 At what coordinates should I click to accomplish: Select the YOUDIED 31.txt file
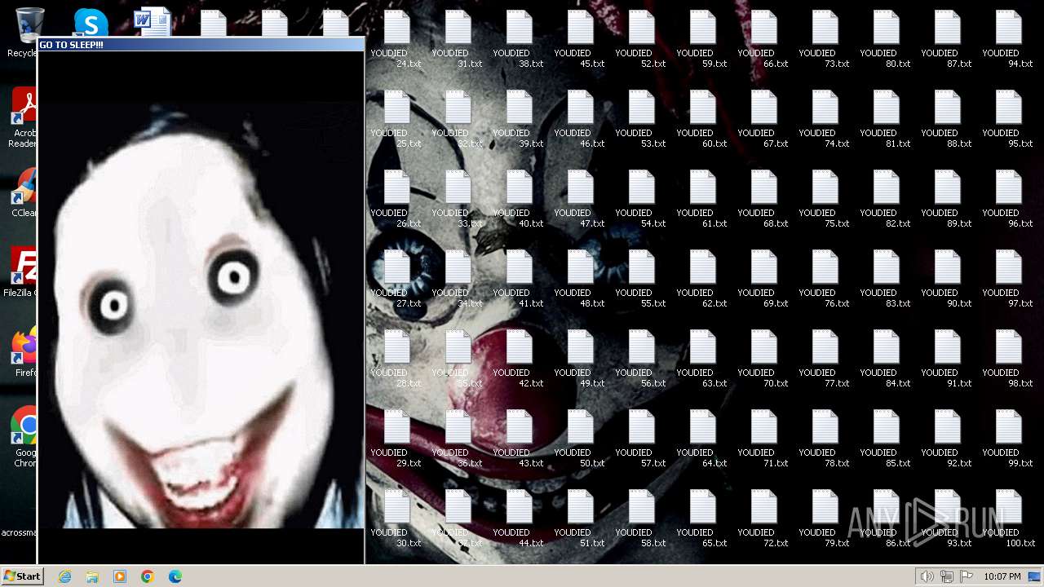point(458,40)
